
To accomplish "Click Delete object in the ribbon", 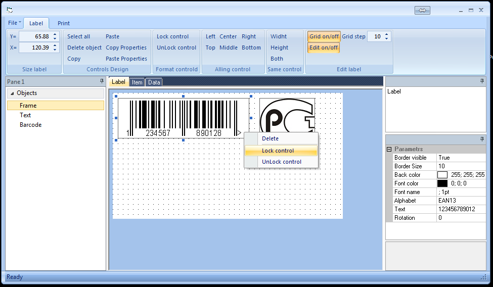I will pyautogui.click(x=84, y=47).
